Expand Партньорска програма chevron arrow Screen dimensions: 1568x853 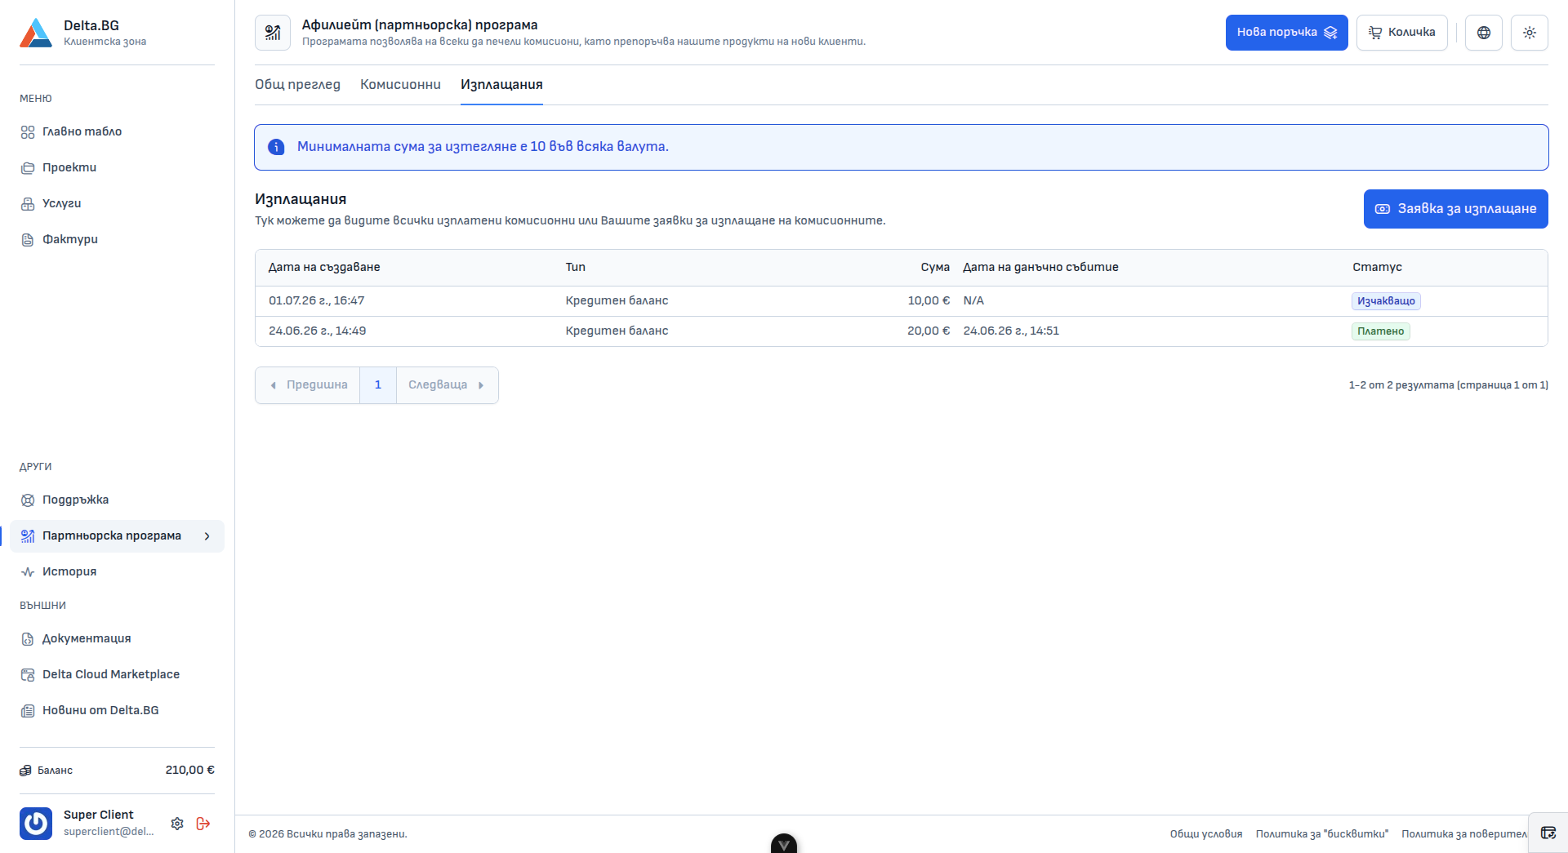point(207,536)
